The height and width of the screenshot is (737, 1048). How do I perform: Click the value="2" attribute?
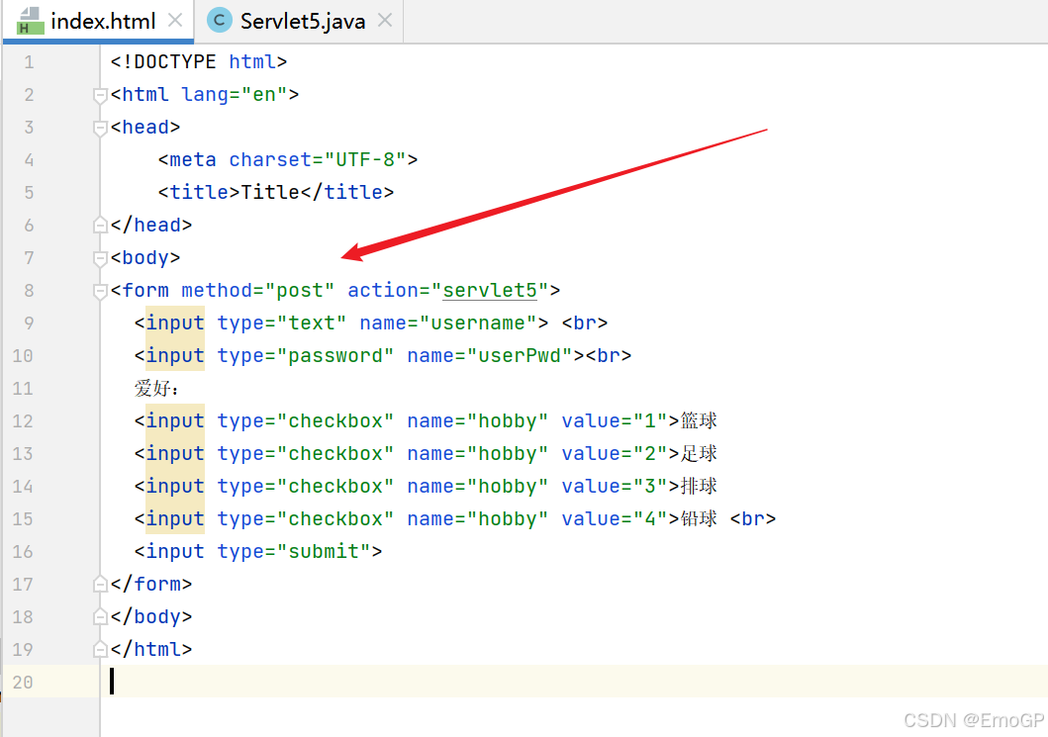615,454
